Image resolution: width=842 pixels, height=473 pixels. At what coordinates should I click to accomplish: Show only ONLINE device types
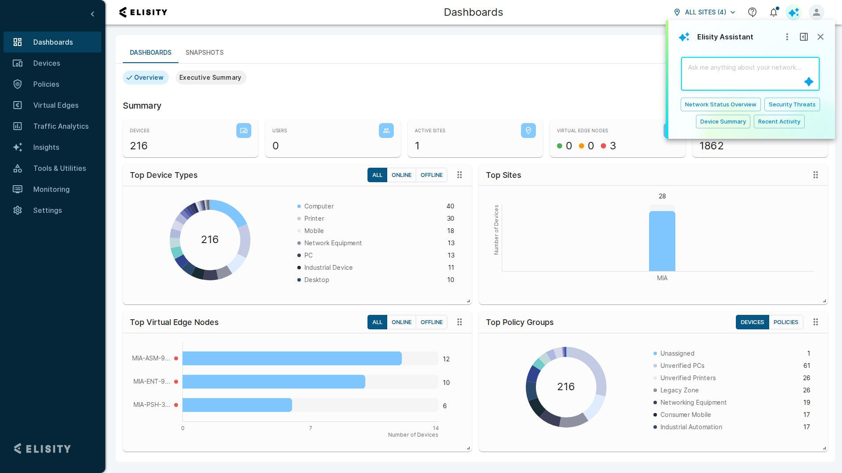coord(401,175)
